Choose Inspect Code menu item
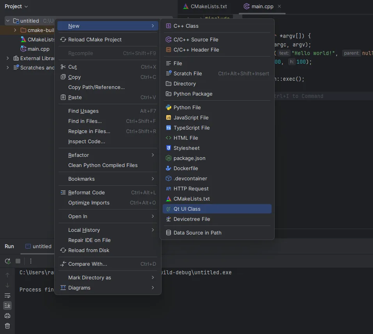Viewport: 373px width, 334px height. [x=108, y=142]
